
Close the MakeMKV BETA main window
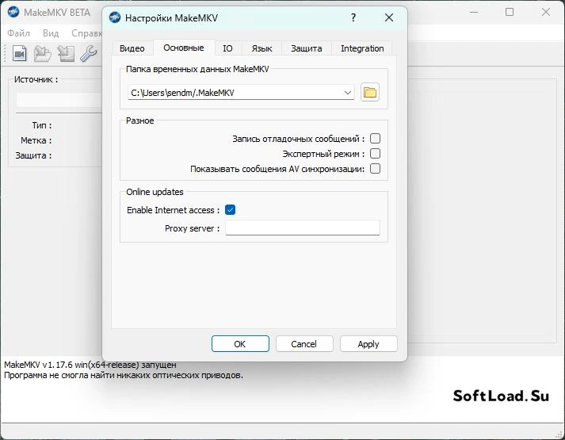coord(545,12)
